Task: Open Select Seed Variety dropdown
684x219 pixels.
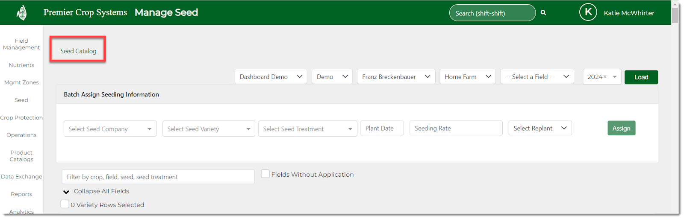Action: 209,128
